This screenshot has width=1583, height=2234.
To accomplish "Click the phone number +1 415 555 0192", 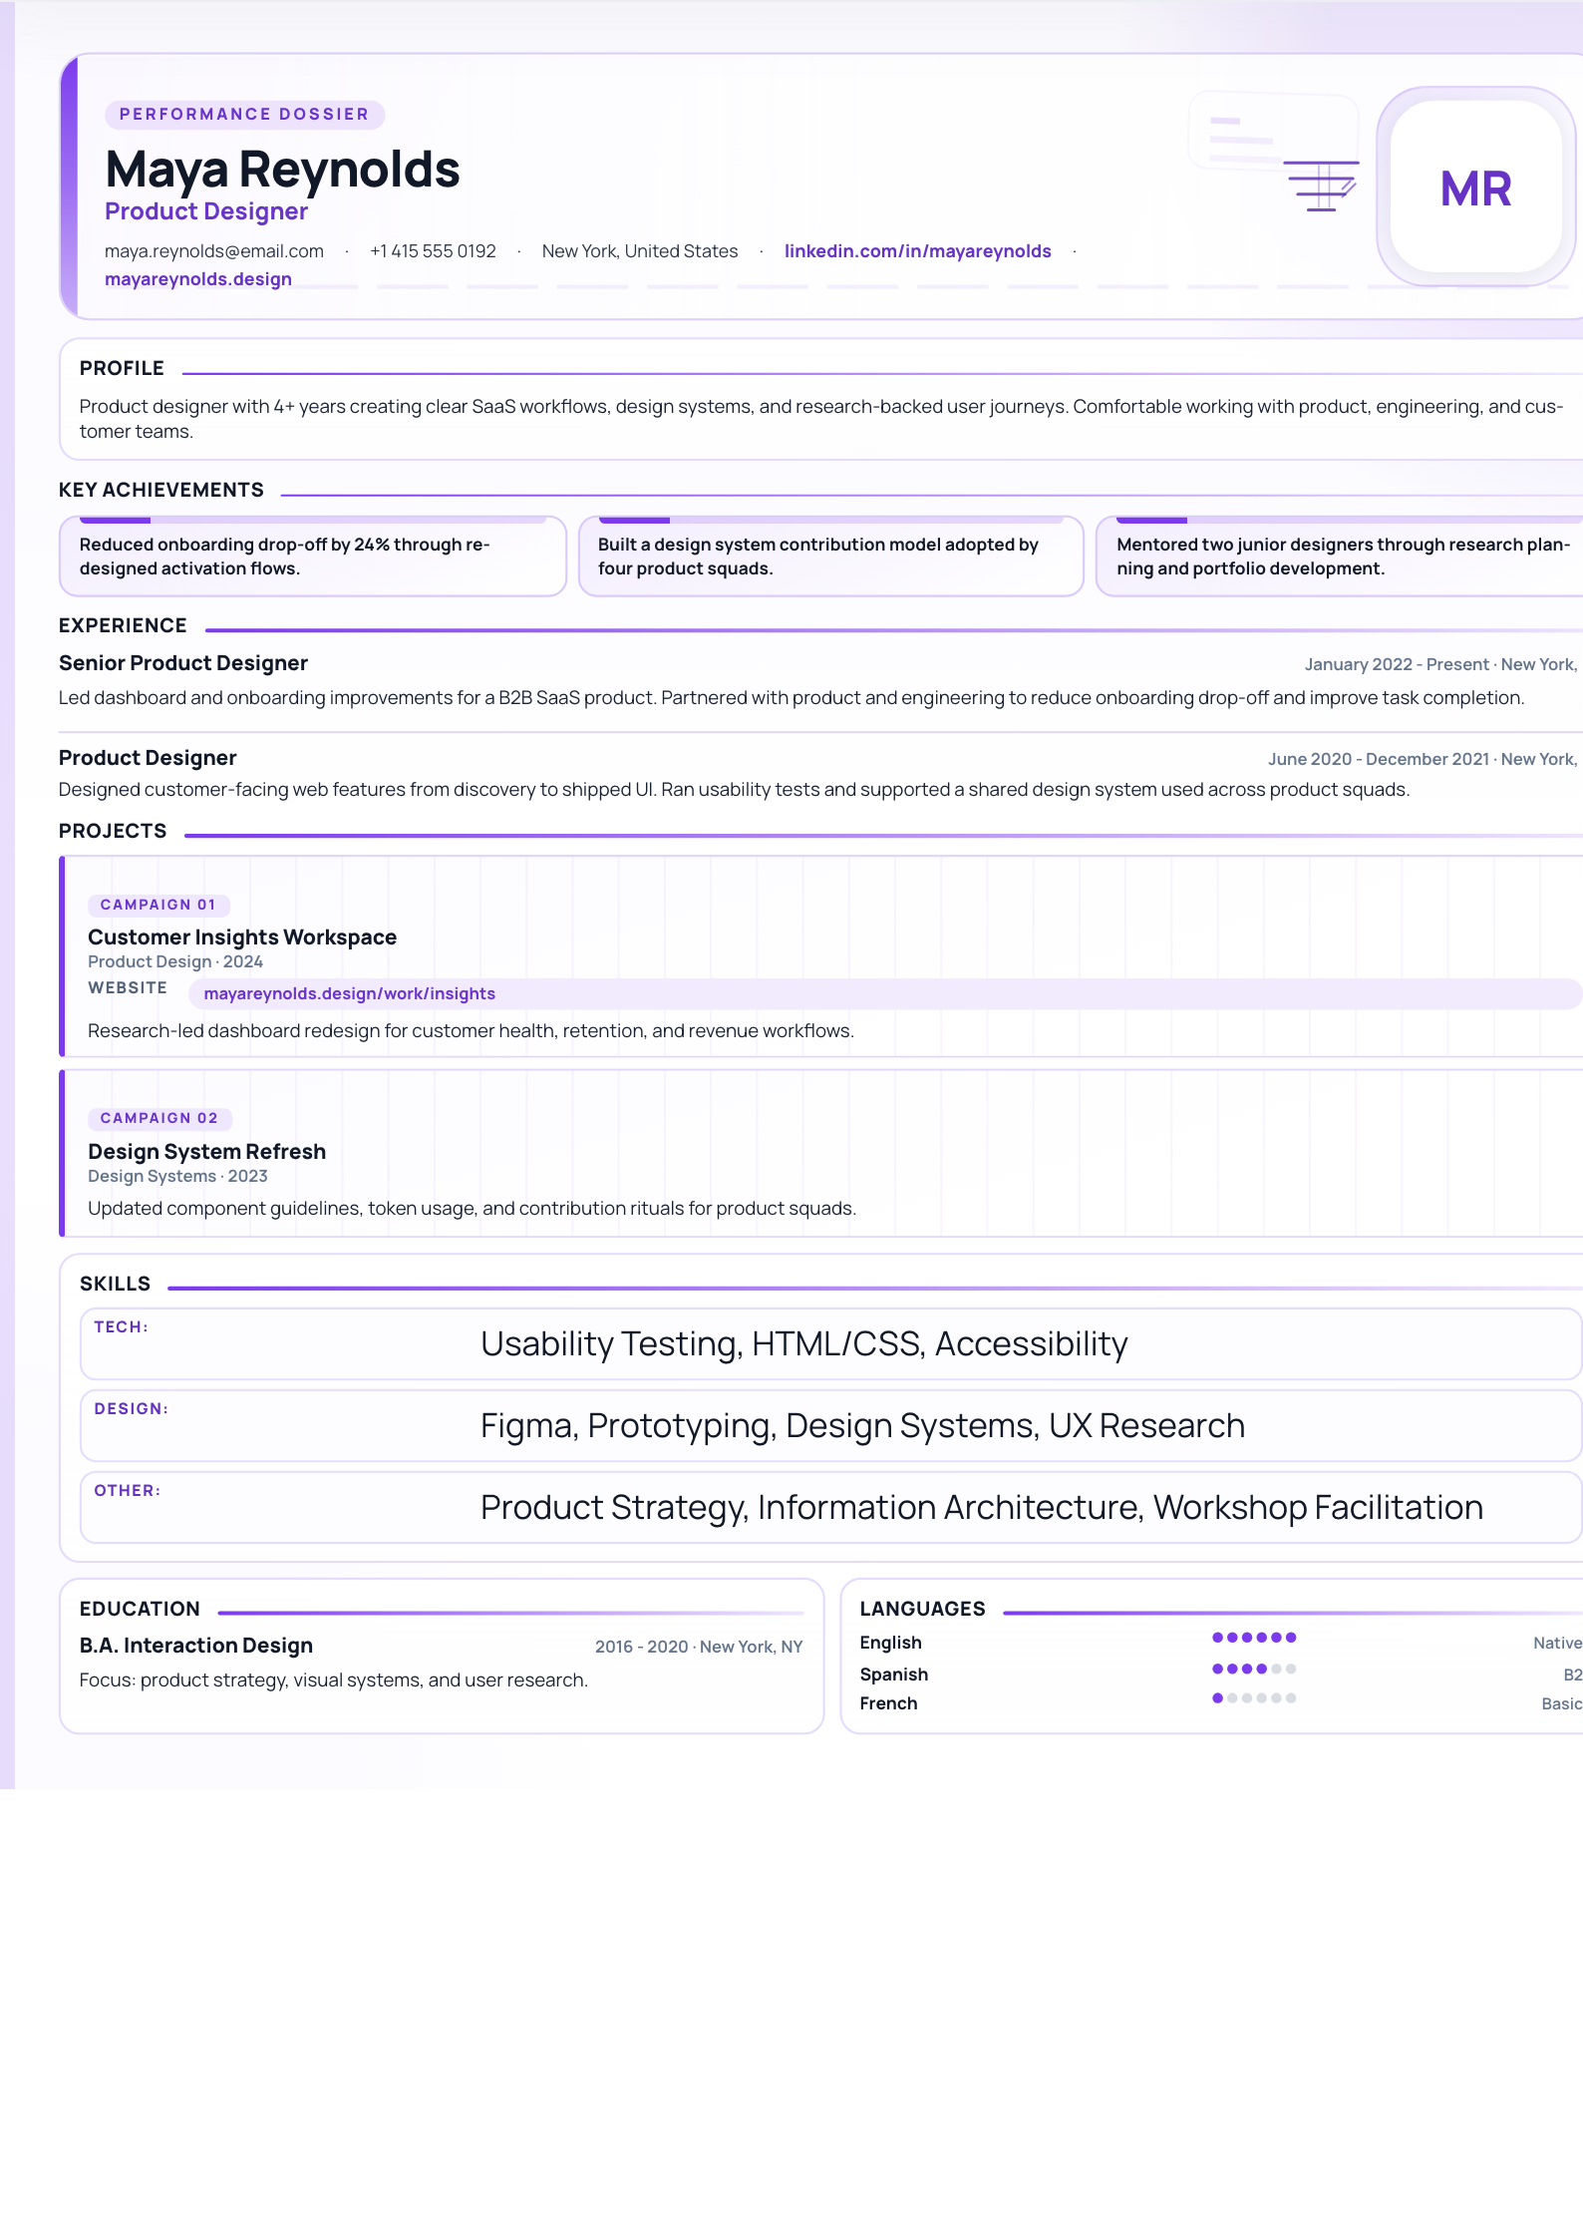I will [433, 251].
